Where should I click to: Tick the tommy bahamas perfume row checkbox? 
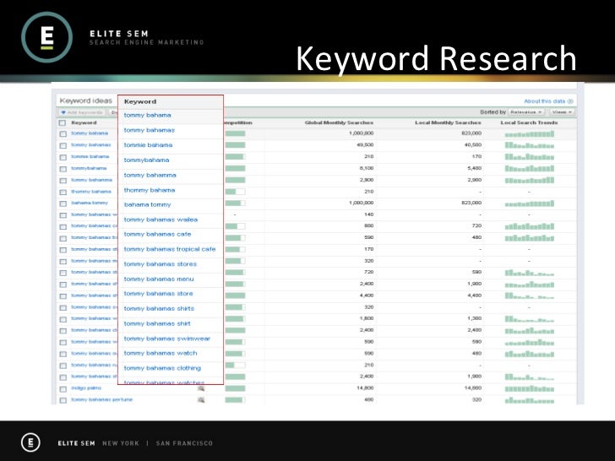coord(63,400)
